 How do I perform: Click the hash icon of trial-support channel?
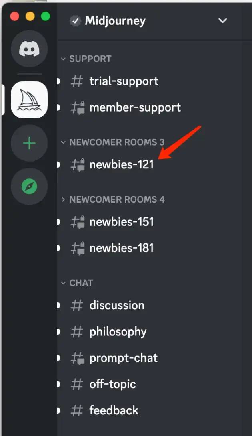point(77,81)
